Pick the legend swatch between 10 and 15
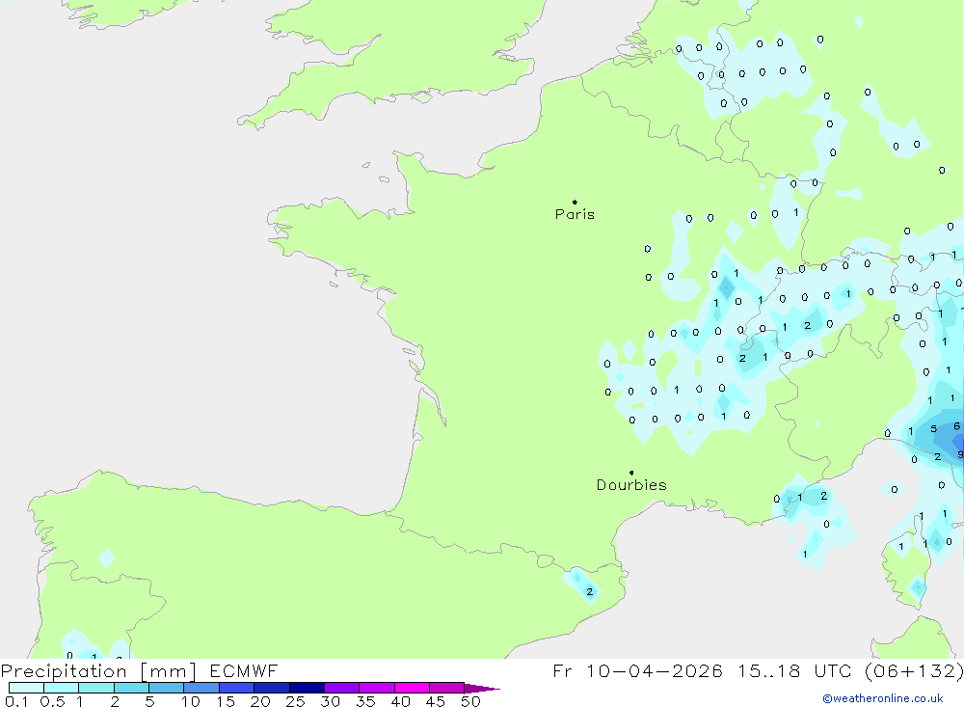 click(201, 688)
